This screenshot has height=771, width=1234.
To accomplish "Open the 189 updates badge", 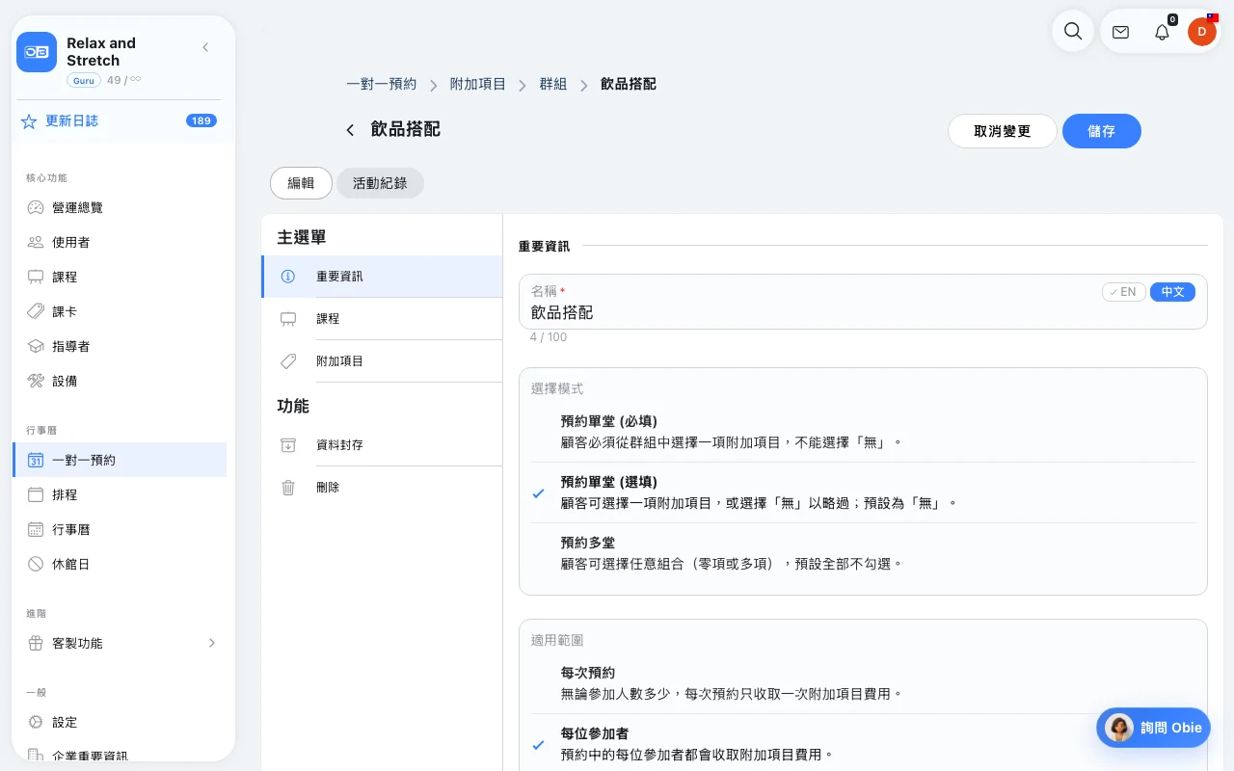I will point(201,120).
